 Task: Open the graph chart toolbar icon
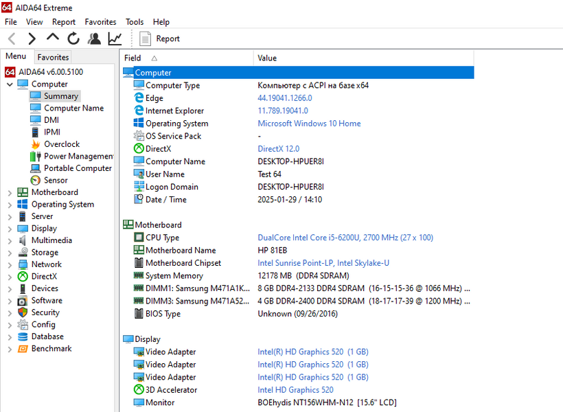click(115, 38)
